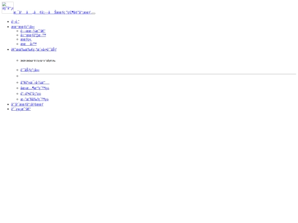Select the second sub-link ending in ™
The width and height of the screenshot is (298, 223).
click(x=33, y=35)
